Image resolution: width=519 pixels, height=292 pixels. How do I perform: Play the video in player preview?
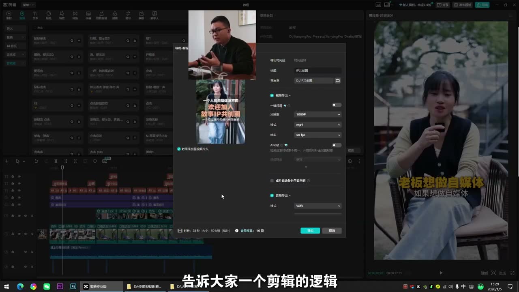[441, 273]
